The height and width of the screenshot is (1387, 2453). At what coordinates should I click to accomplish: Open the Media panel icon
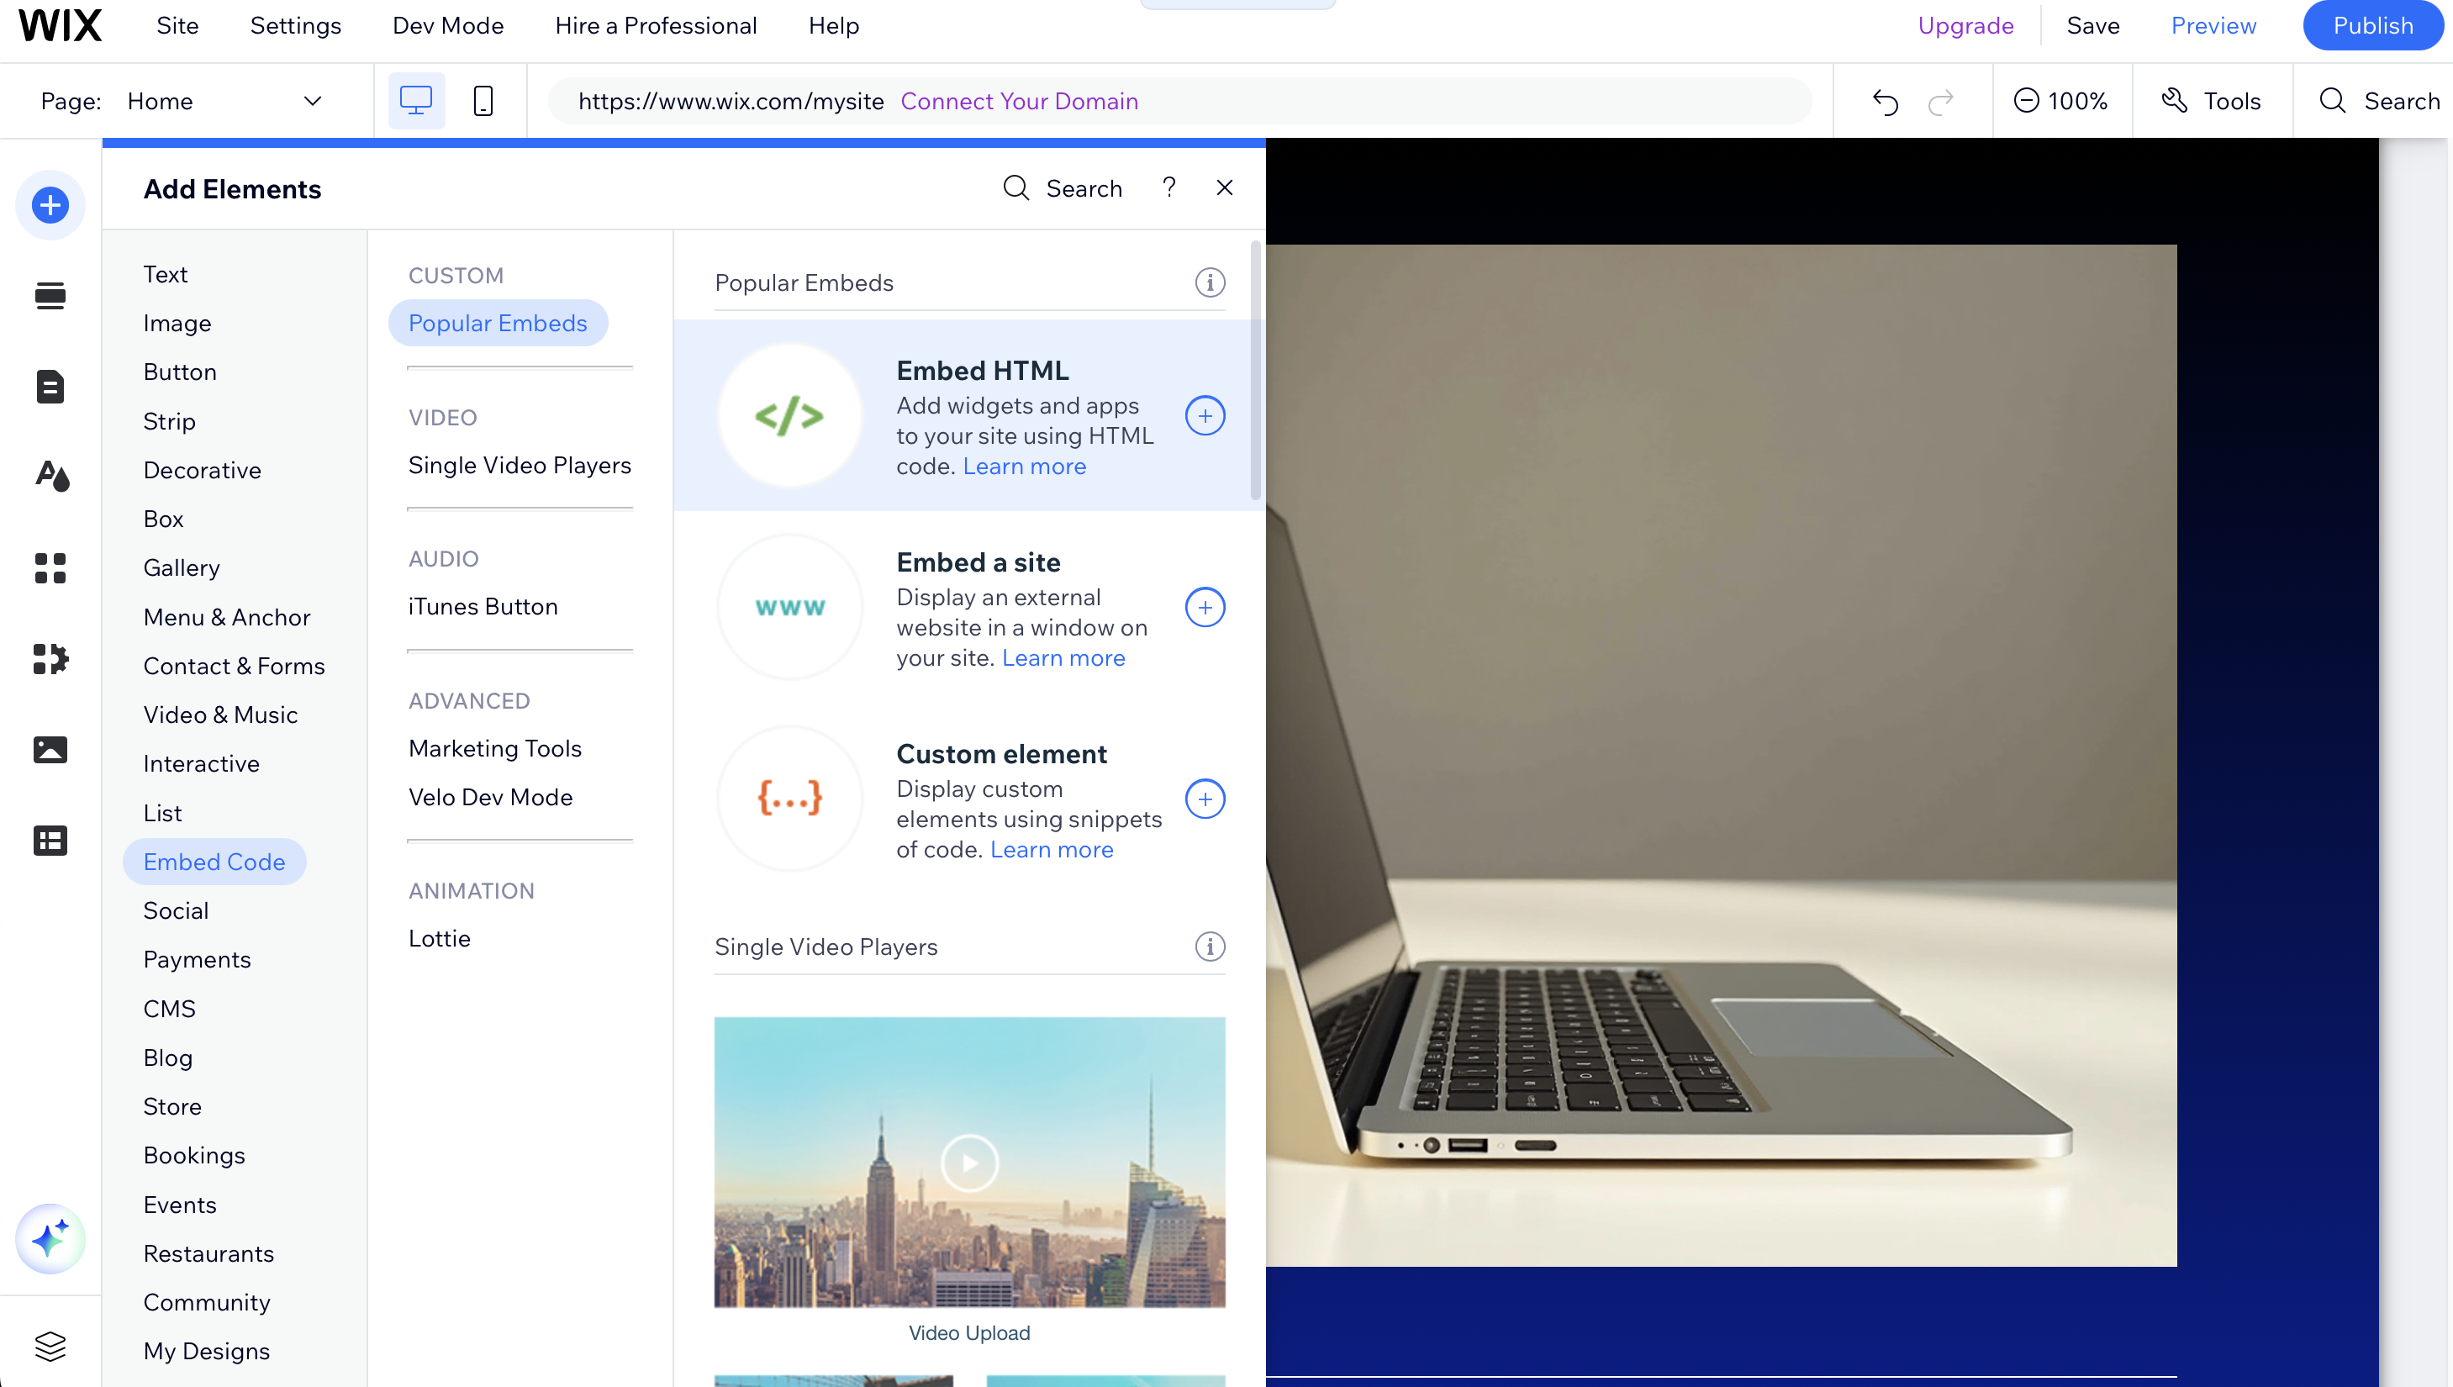(50, 750)
